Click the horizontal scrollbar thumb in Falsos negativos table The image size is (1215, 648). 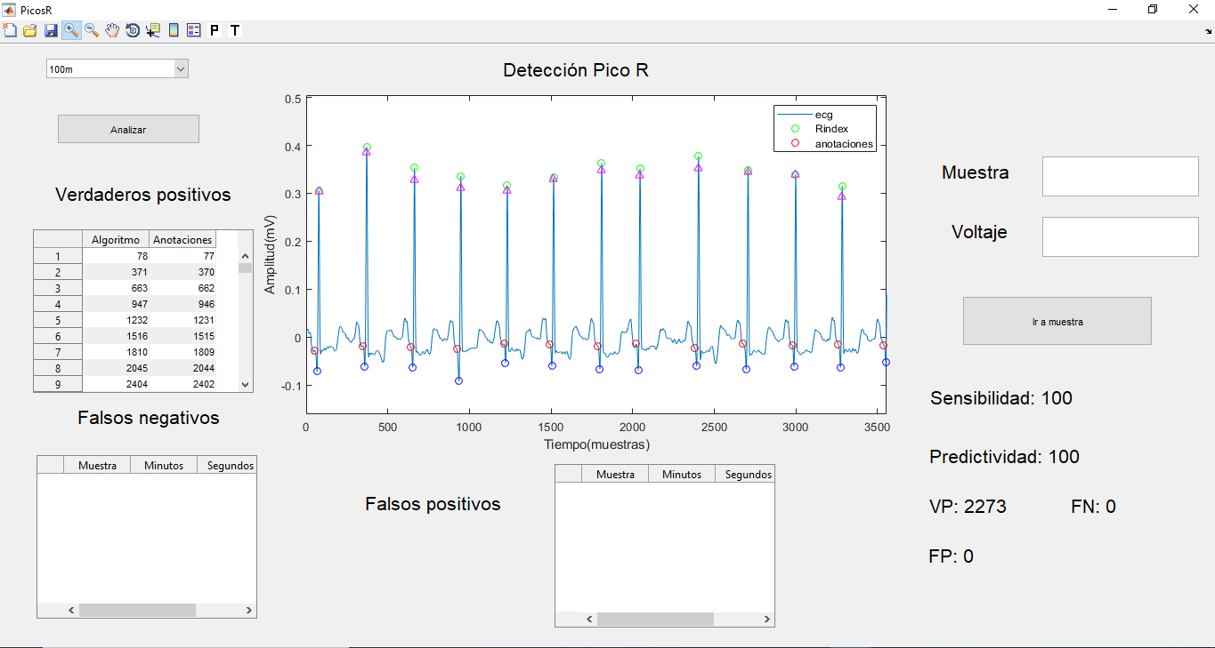click(x=137, y=610)
